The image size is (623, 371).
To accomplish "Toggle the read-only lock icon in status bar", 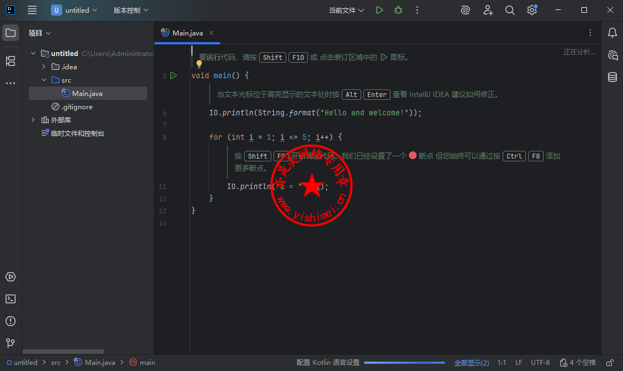I will pos(610,363).
